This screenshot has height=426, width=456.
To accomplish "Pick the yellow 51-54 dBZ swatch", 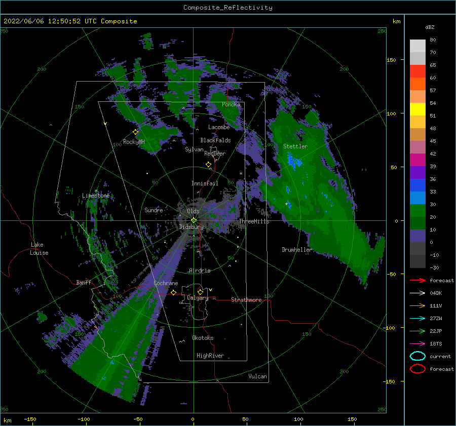I will 417,109.
